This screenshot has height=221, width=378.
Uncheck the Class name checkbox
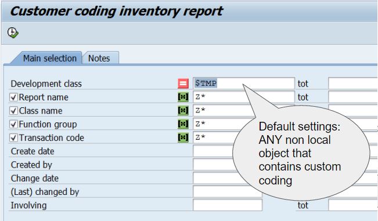(13, 111)
